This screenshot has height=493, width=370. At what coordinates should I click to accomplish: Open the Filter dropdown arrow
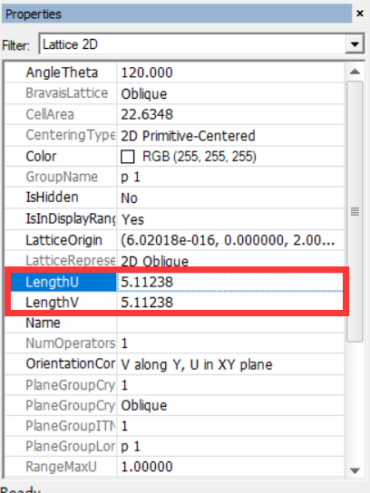coord(355,44)
